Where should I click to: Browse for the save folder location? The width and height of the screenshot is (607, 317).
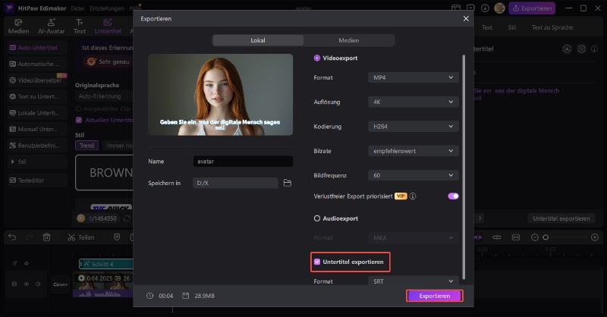(288, 183)
